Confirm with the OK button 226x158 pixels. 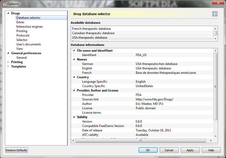(x=148, y=150)
